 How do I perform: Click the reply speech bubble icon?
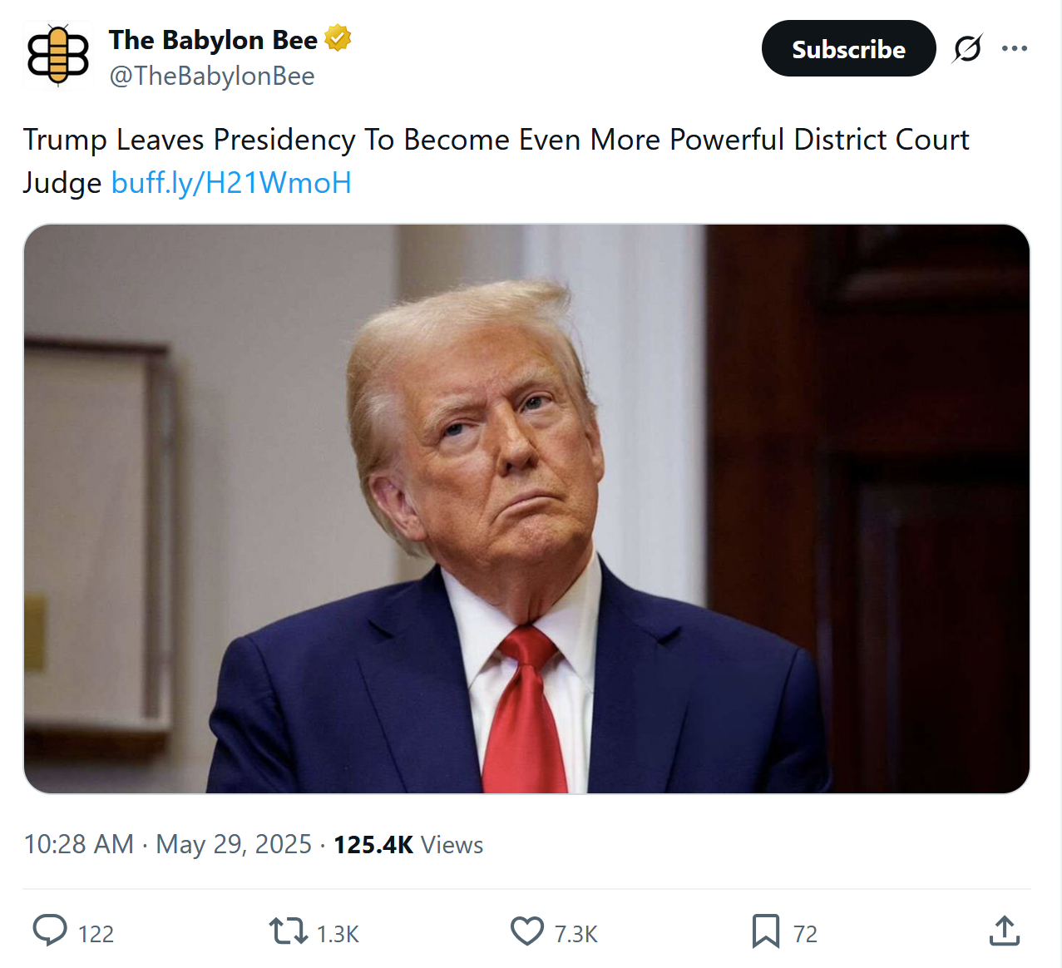(50, 931)
